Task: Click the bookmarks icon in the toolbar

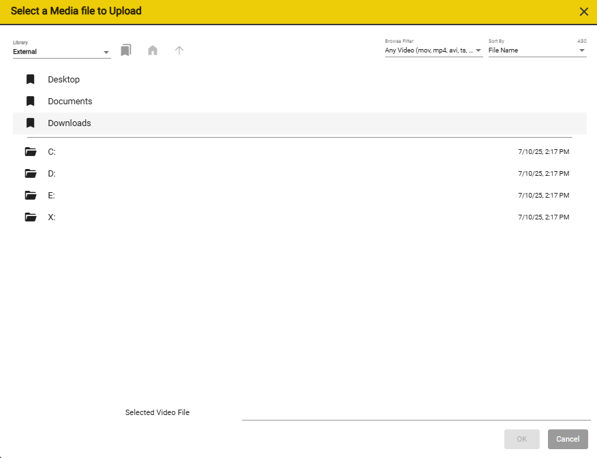Action: pyautogui.click(x=126, y=50)
